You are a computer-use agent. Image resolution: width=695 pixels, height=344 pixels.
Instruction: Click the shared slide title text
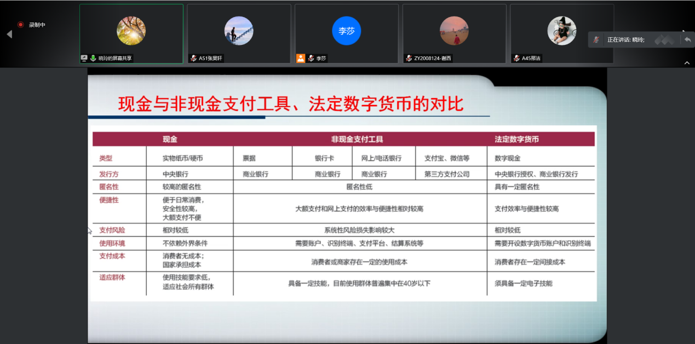(291, 103)
